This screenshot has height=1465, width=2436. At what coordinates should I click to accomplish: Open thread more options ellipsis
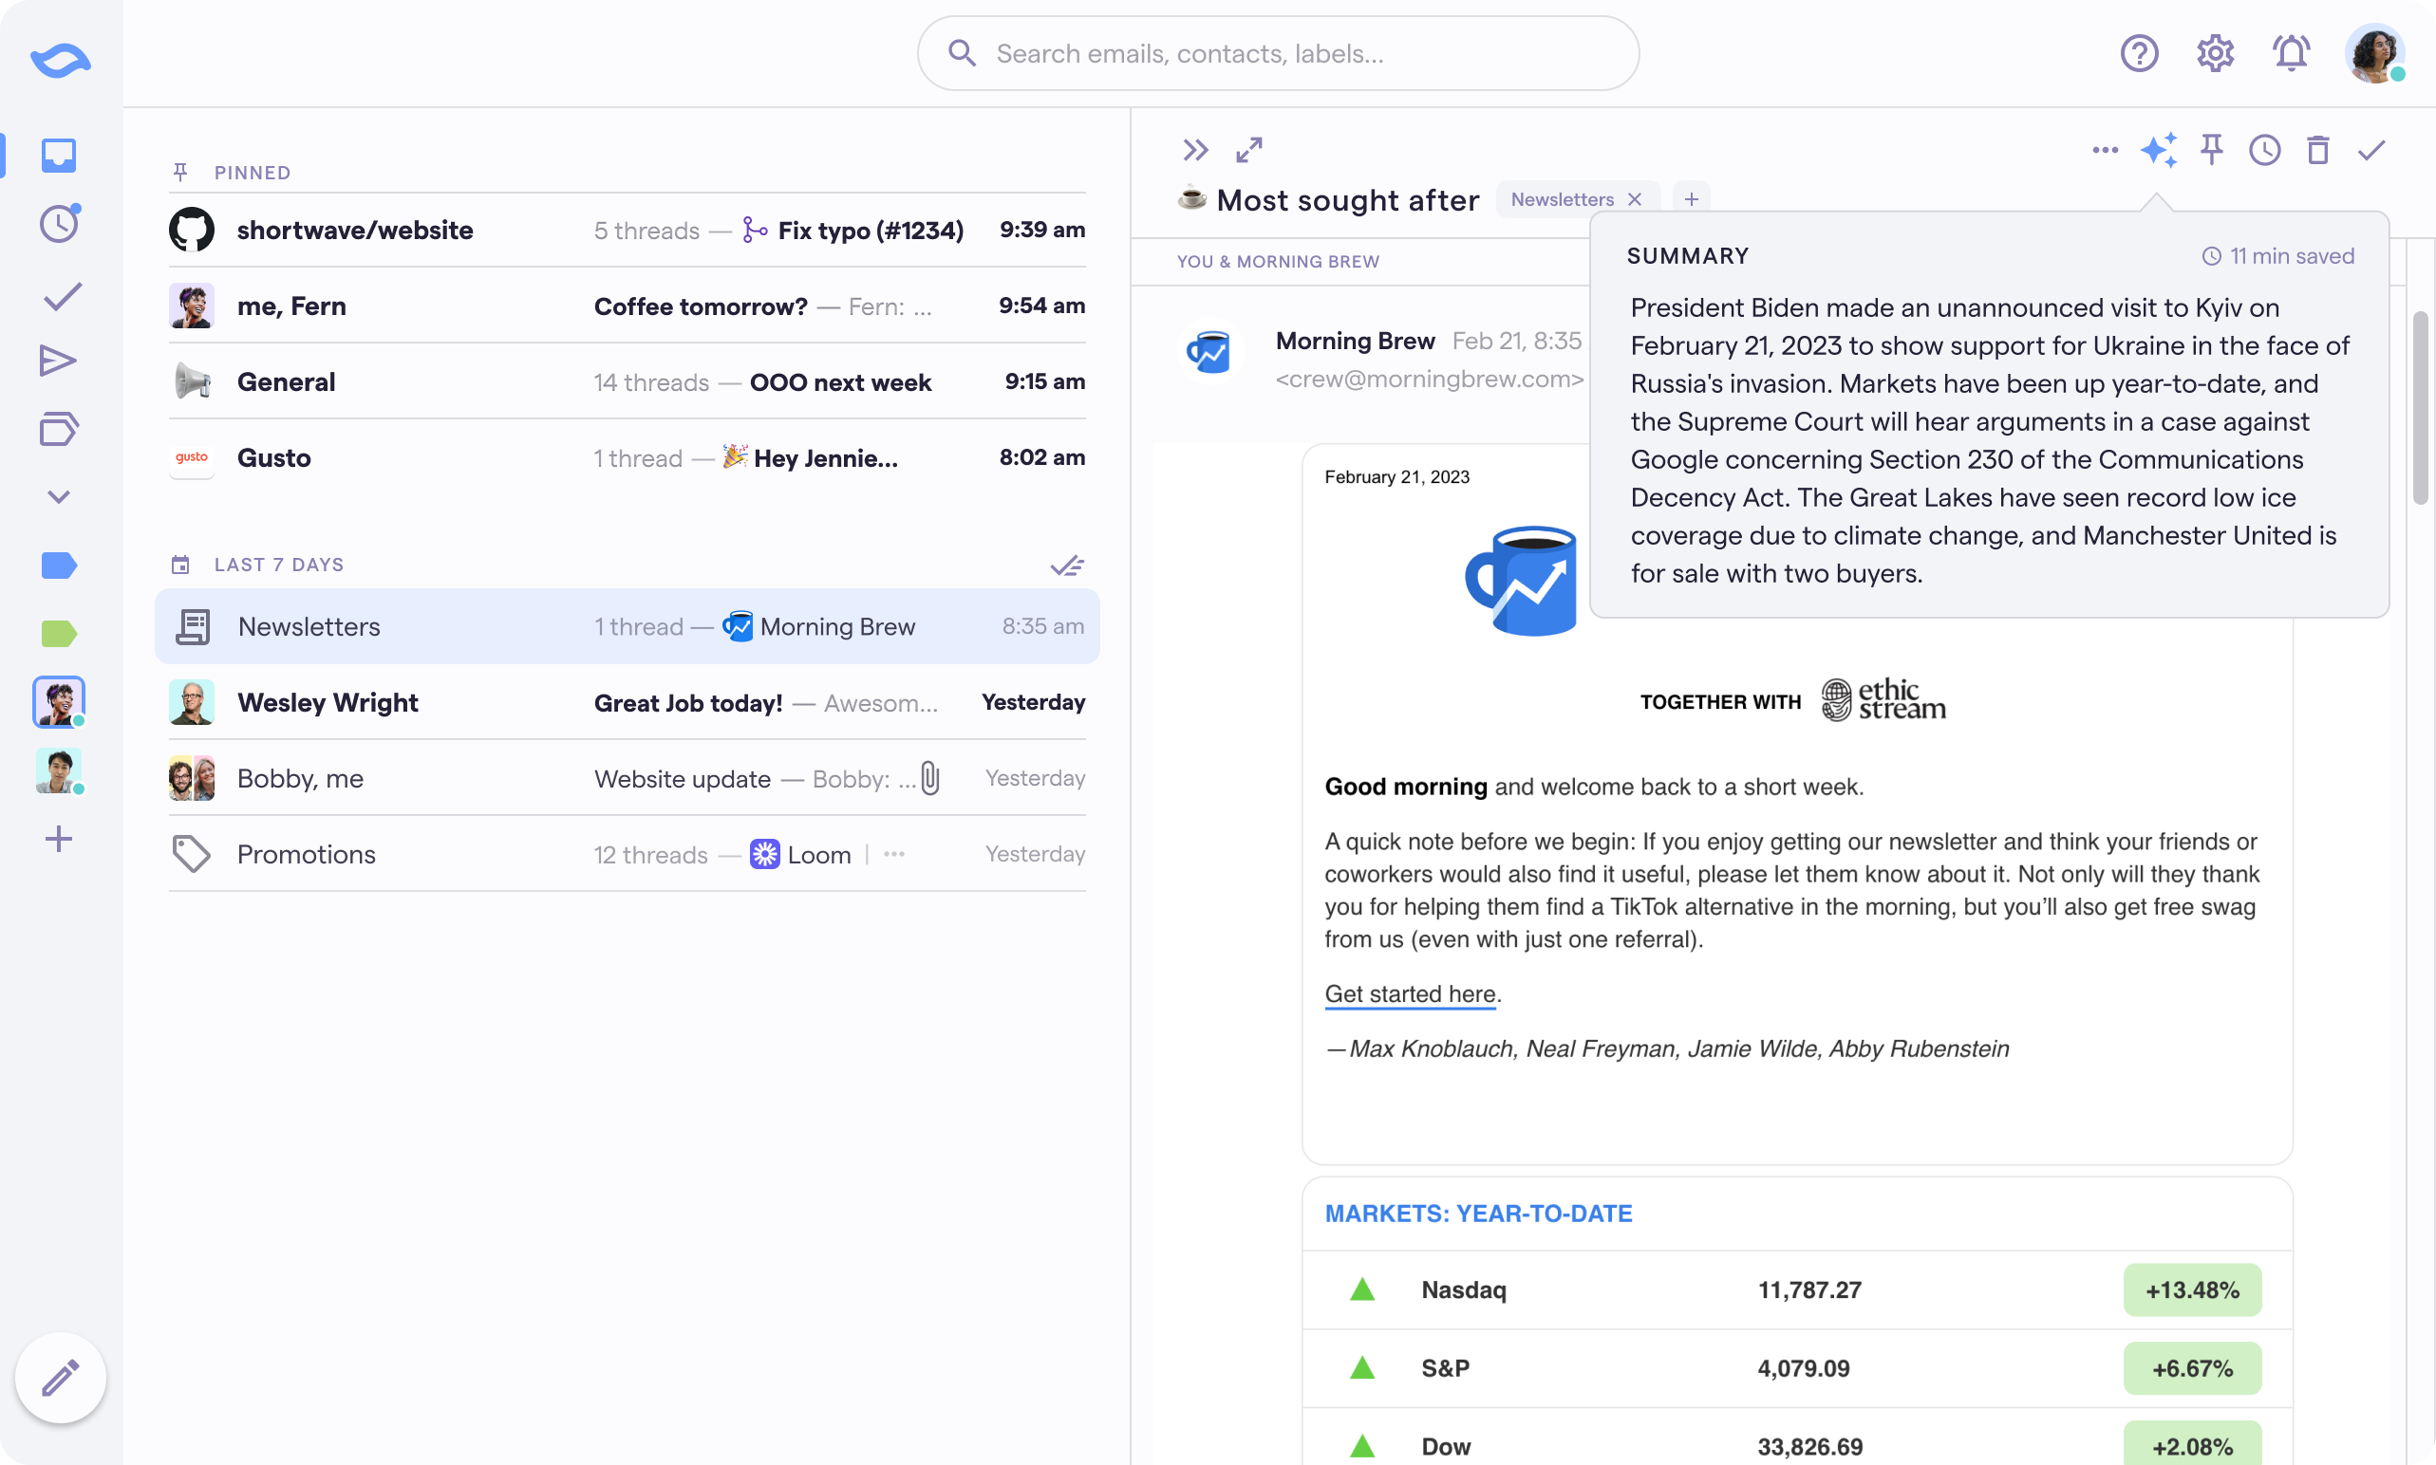pyautogui.click(x=2106, y=150)
